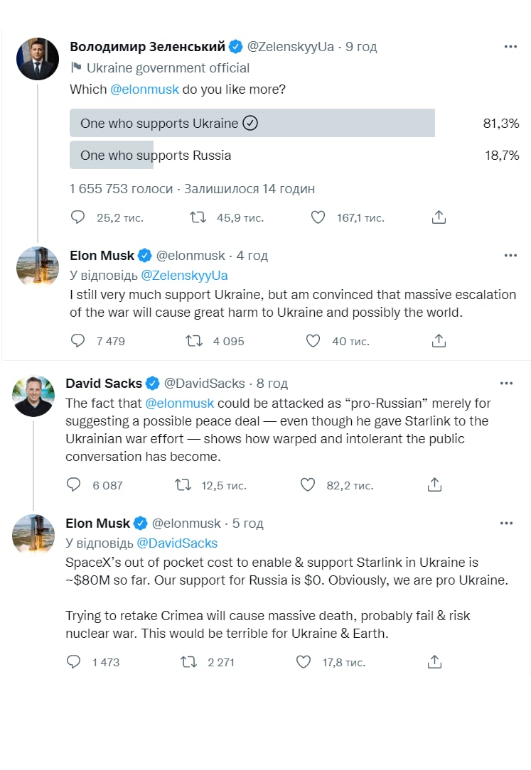This screenshot has height=770, width=531.
Task: Open replies to David Sacks' tweet
Action: point(73,484)
